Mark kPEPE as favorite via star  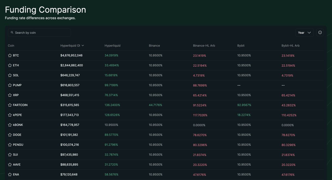click(x=10, y=115)
